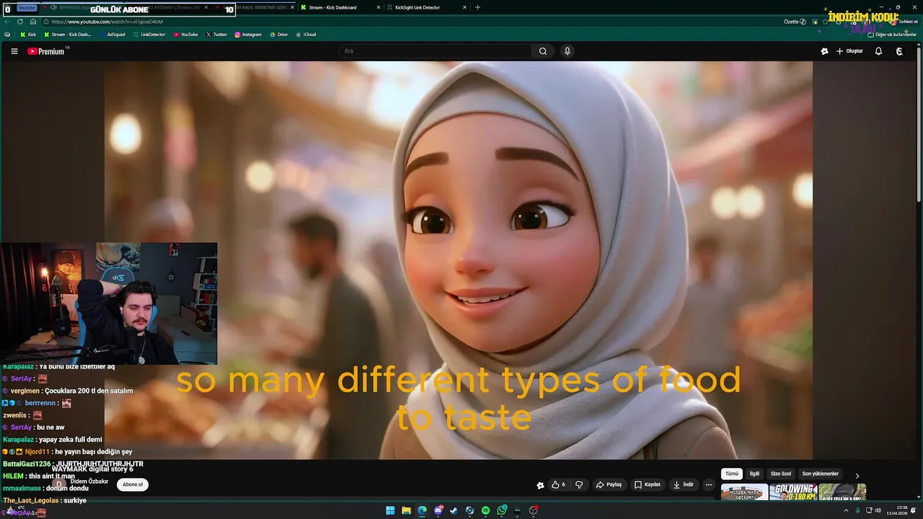This screenshot has width=923, height=519.
Task: Open the Stream - Kick Dash bookmark
Action: coord(68,35)
